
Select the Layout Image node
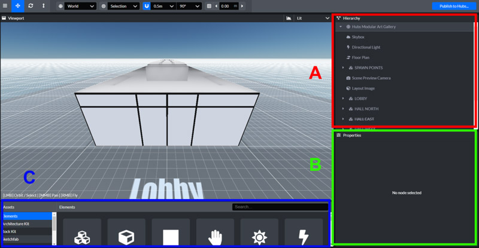tap(363, 88)
